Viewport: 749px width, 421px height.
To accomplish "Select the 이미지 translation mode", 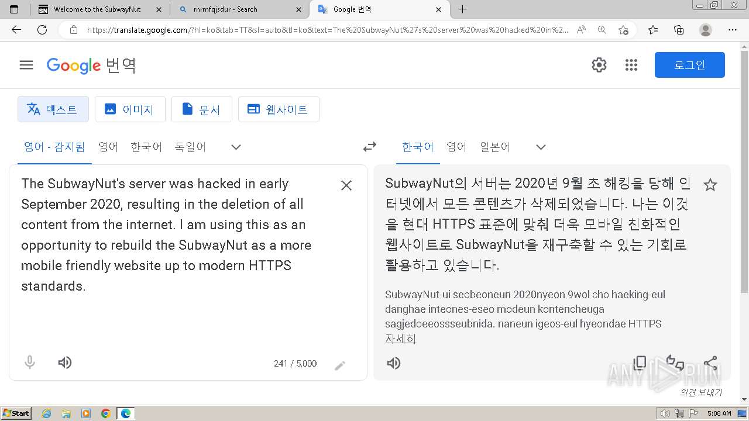I will point(130,109).
